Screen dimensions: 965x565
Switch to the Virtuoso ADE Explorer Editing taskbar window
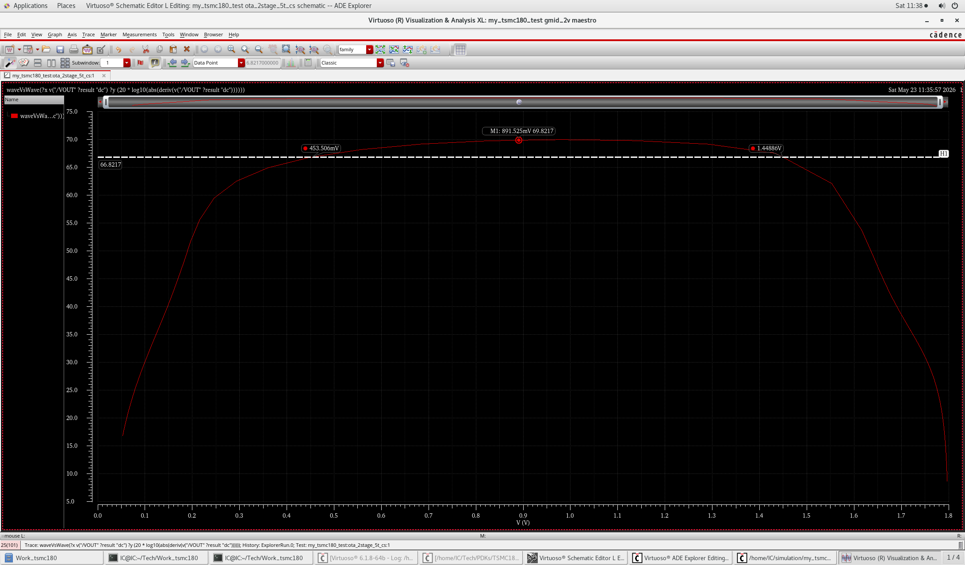click(x=681, y=558)
